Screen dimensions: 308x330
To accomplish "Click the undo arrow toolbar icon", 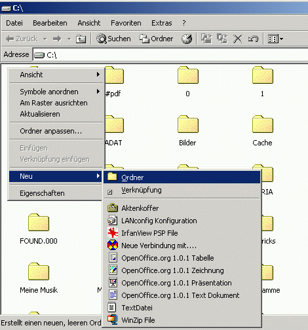I will (x=253, y=39).
